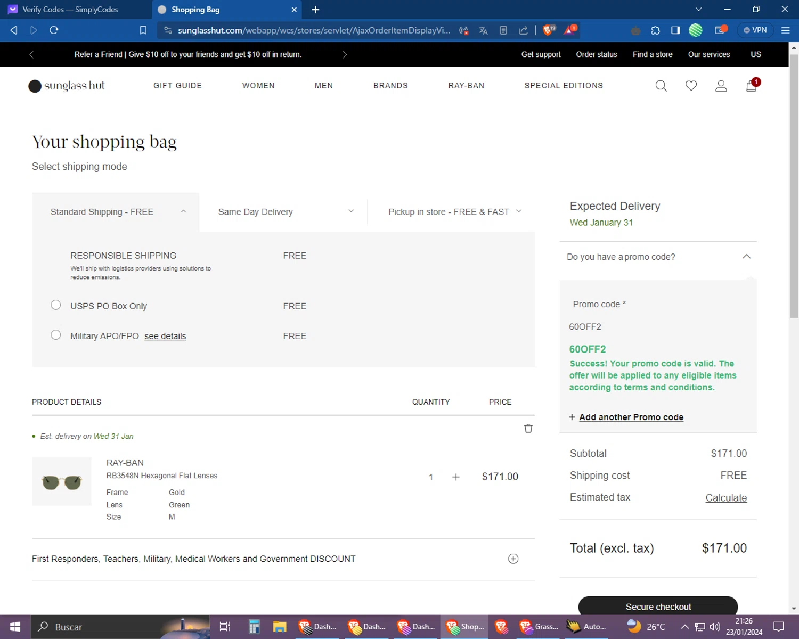Click Our services link
The image size is (799, 639).
(x=709, y=54)
